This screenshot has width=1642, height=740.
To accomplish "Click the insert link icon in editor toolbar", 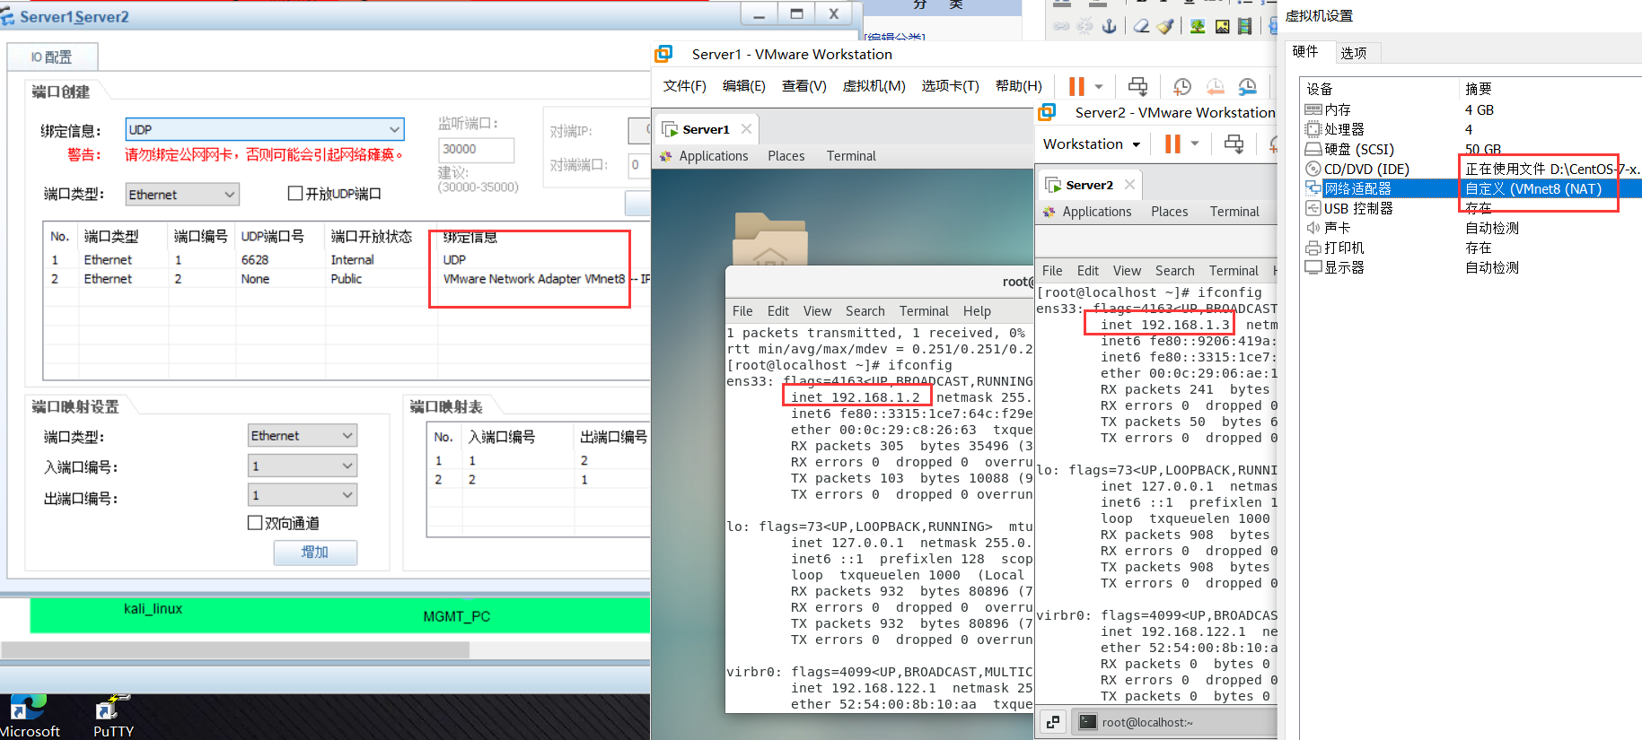I will pyautogui.click(x=1061, y=26).
